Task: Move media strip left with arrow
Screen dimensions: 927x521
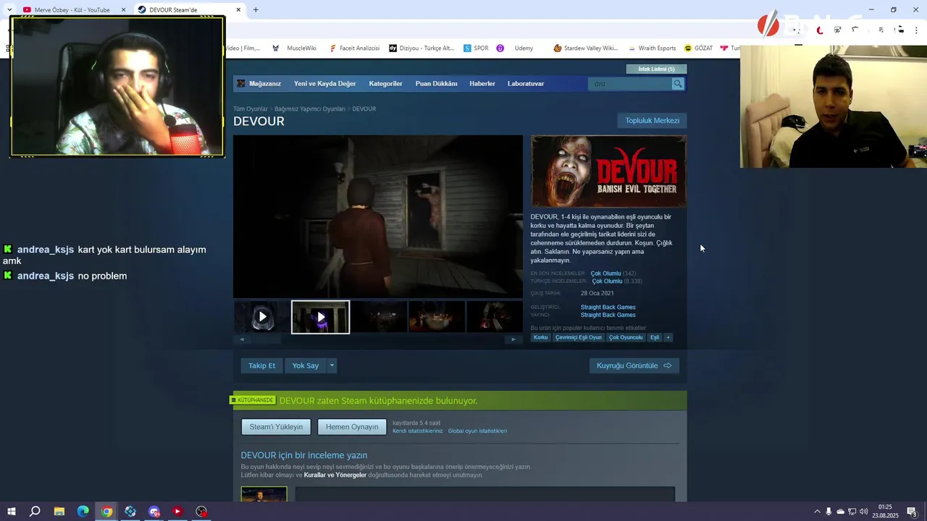Action: pyautogui.click(x=242, y=339)
